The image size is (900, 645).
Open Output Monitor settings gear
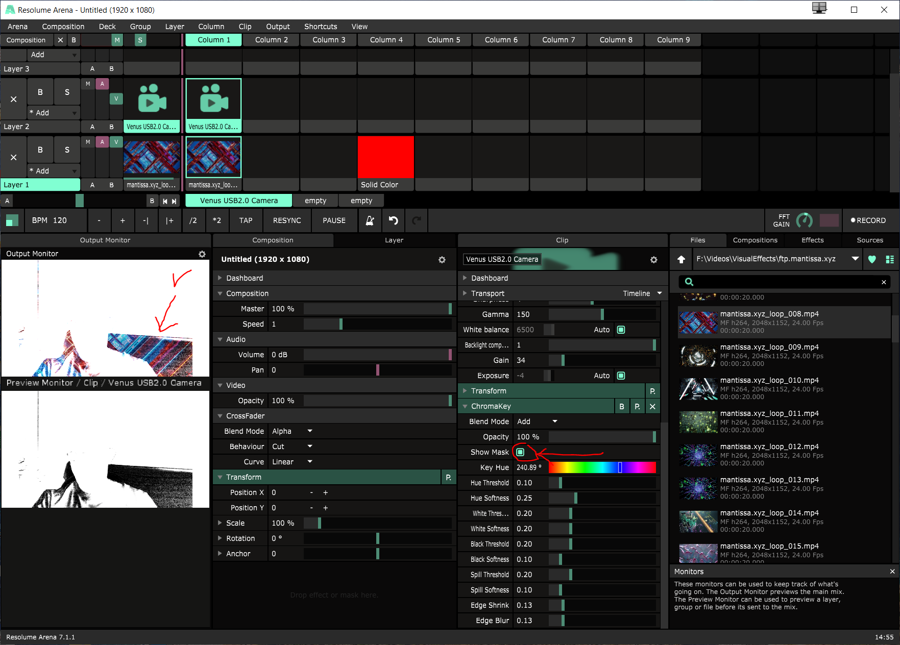pyautogui.click(x=202, y=254)
